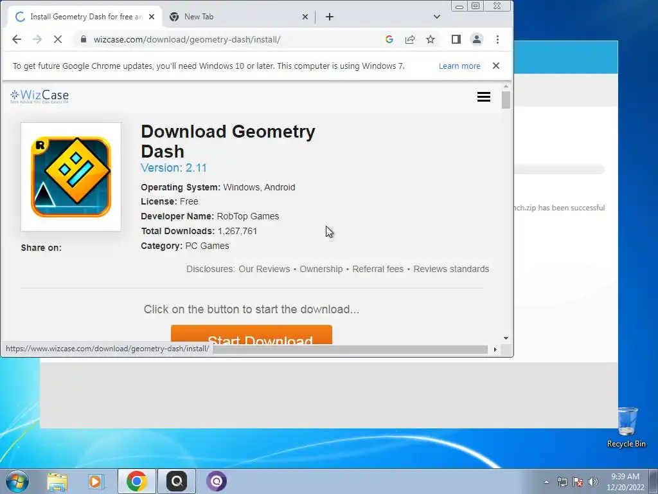658x494 pixels.
Task: Open the Recycle Bin on the desktop
Action: [627, 427]
